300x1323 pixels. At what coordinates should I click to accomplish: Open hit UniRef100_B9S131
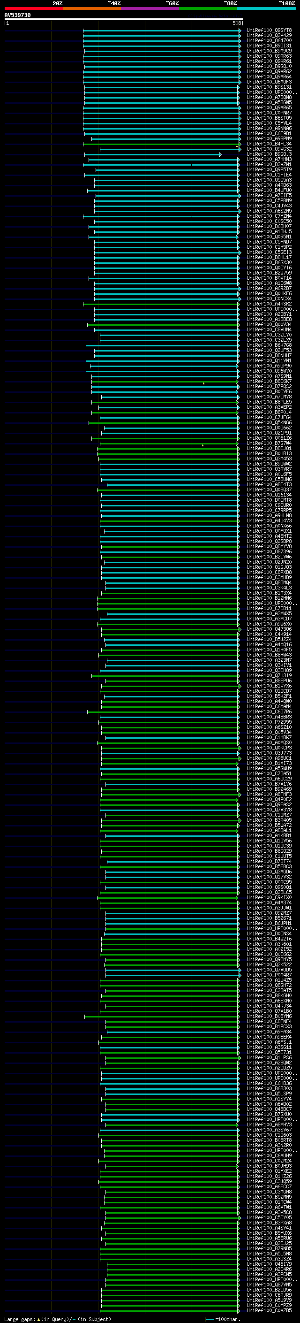[269, 87]
